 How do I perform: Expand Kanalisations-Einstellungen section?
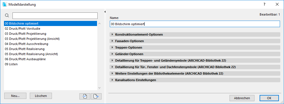point(195,80)
